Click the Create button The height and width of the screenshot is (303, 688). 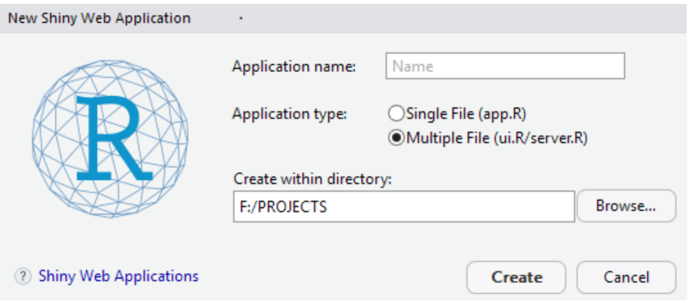[516, 277]
